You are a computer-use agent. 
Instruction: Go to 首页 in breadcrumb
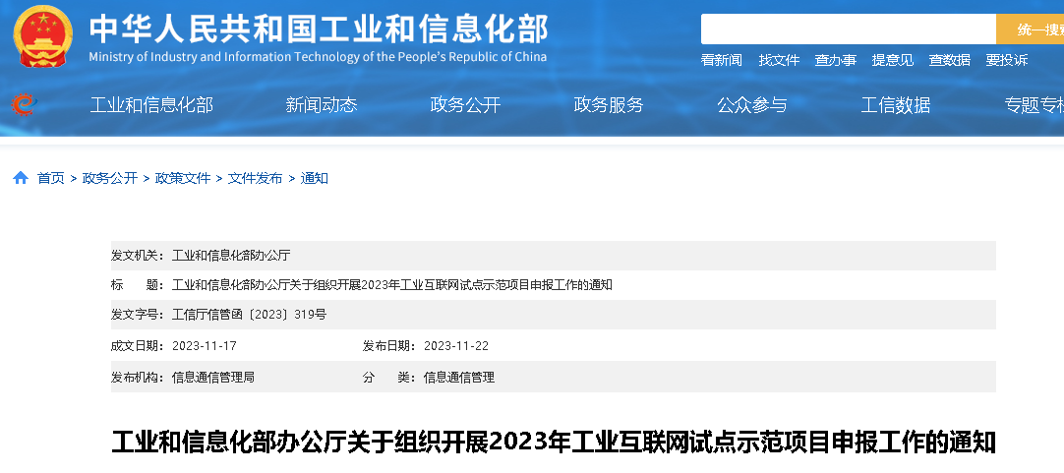pyautogui.click(x=51, y=178)
